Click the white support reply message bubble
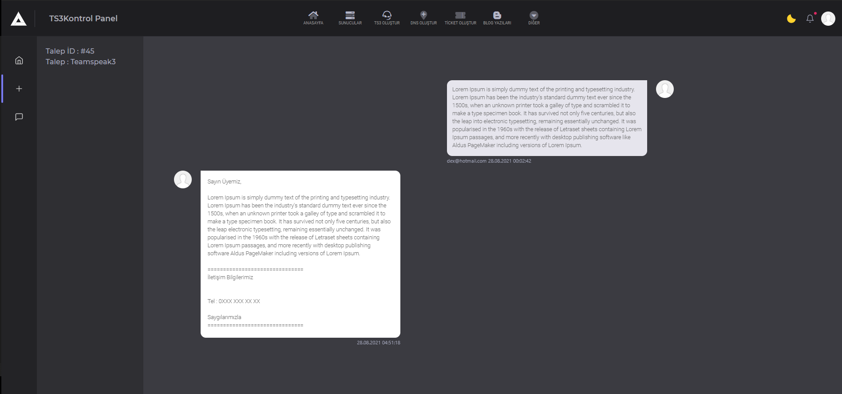This screenshot has width=842, height=394. 300,254
